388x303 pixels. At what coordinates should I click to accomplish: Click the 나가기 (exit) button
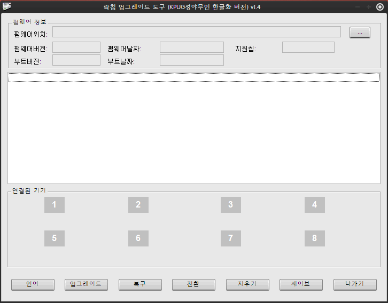pyautogui.click(x=355, y=284)
